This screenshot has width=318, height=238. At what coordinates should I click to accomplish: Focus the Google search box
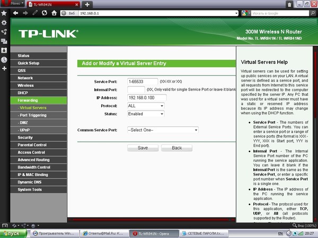(x=280, y=13)
